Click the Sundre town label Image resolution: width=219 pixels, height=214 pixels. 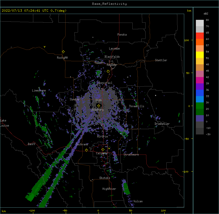74,99
